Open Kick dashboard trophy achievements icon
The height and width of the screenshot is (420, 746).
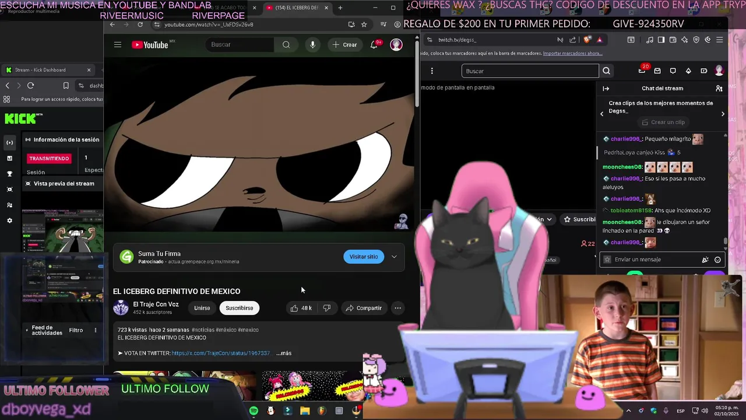coord(9,174)
